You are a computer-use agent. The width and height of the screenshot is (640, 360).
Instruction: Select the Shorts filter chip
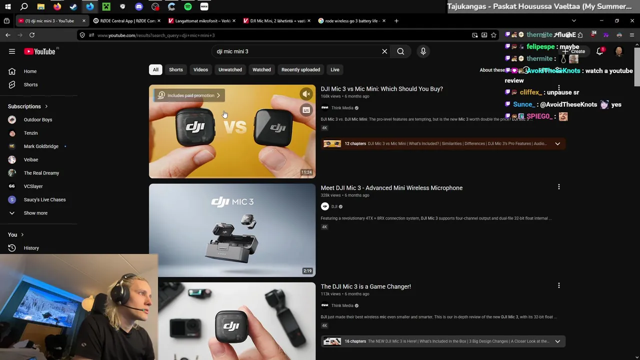(x=176, y=69)
